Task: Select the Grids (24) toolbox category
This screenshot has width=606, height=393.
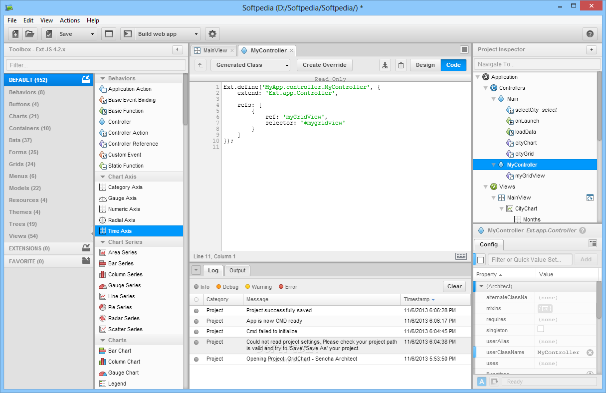Action: 48,164
